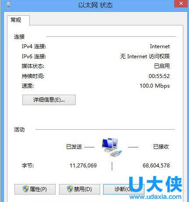The image size is (189, 202).
Task: Click the IPv4 连接 Internet value
Action: pos(160,46)
